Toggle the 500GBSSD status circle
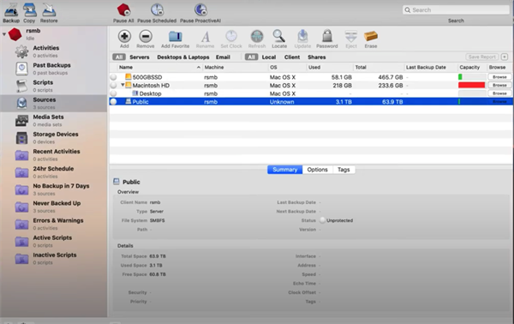This screenshot has width=514, height=324. [113, 77]
